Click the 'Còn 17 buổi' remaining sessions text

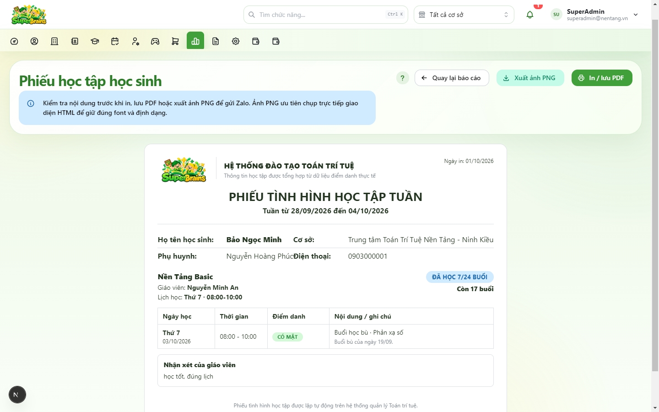(475, 289)
